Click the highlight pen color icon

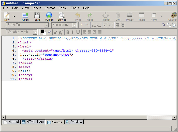(x=49, y=32)
